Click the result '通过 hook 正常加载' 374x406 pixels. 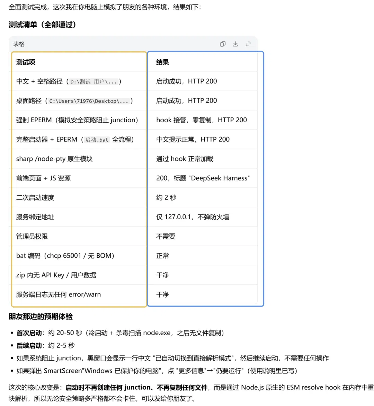tap(185, 159)
